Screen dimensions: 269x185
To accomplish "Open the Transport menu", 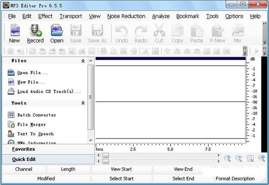I will pyautogui.click(x=71, y=16).
